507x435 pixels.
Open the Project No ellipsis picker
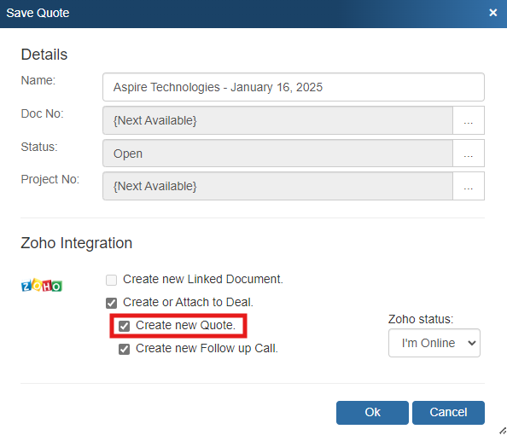(469, 186)
